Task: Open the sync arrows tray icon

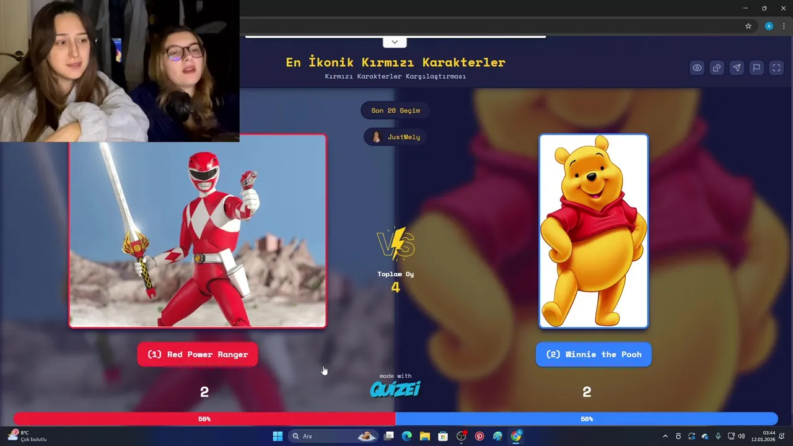Action: [691, 436]
